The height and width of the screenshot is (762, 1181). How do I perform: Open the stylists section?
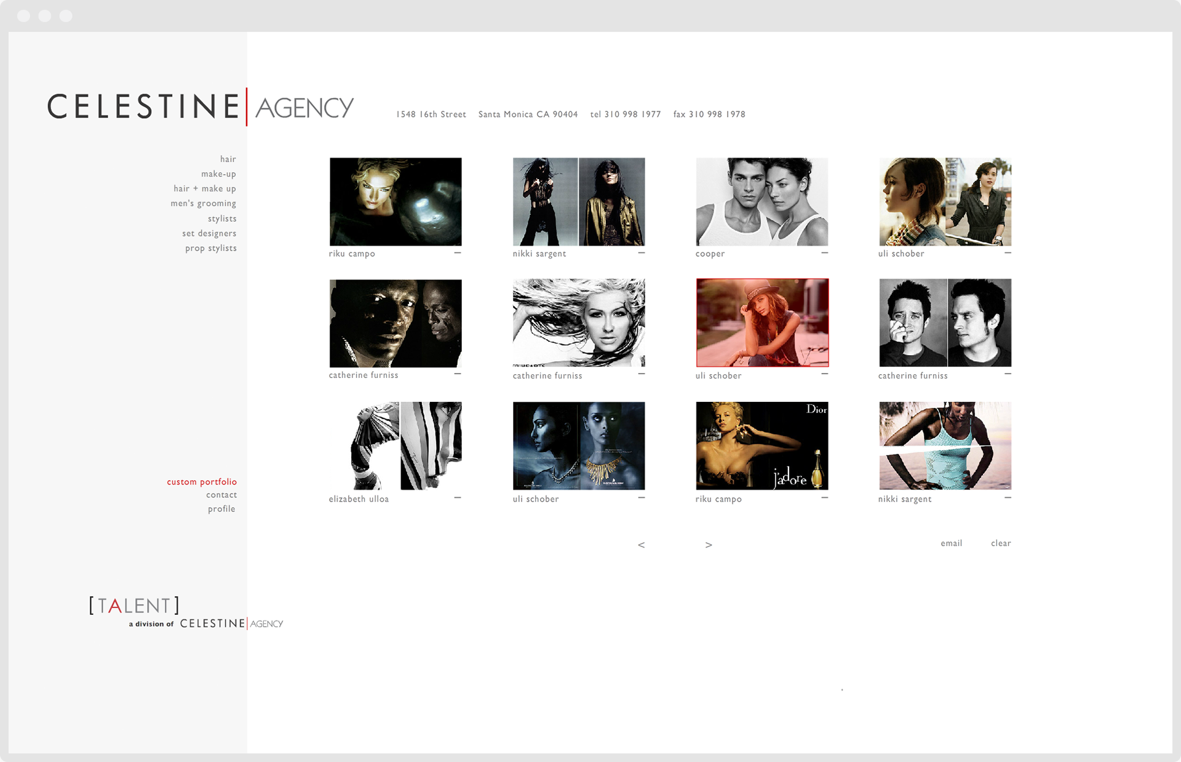click(221, 219)
